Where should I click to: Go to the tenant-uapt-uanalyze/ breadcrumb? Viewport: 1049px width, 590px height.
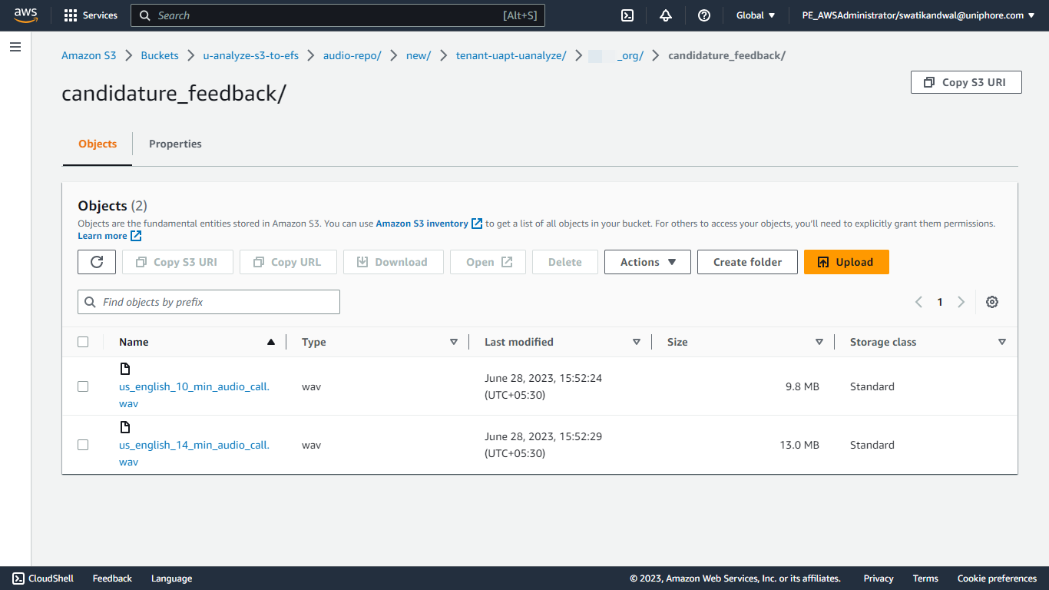511,55
